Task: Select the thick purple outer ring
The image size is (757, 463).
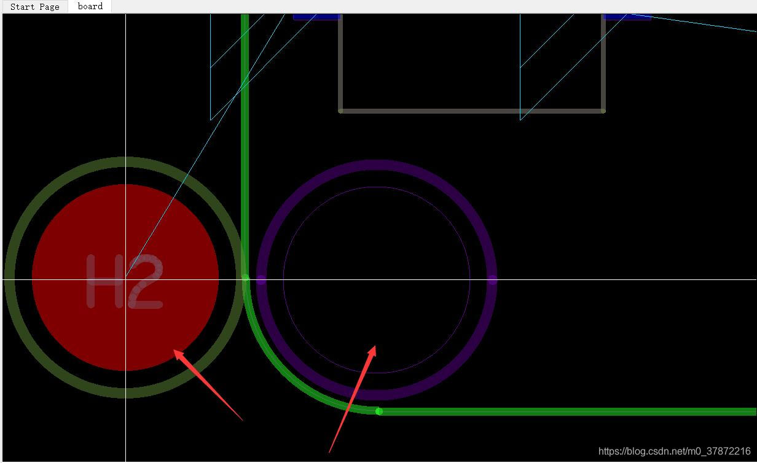Action: (377, 166)
